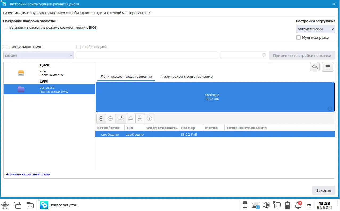Undo last action with the back arrow
Screen dimensions: 340x211
pyautogui.click(x=315, y=67)
